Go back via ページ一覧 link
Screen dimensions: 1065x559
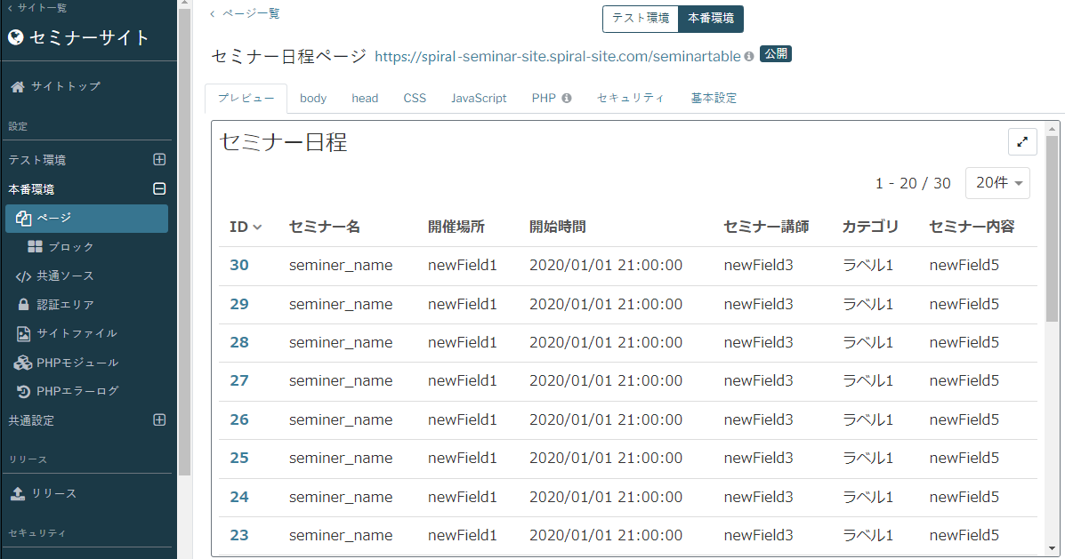point(245,13)
